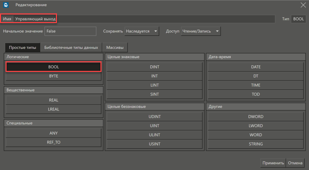Open the Сохранять dropdown

[142, 31]
